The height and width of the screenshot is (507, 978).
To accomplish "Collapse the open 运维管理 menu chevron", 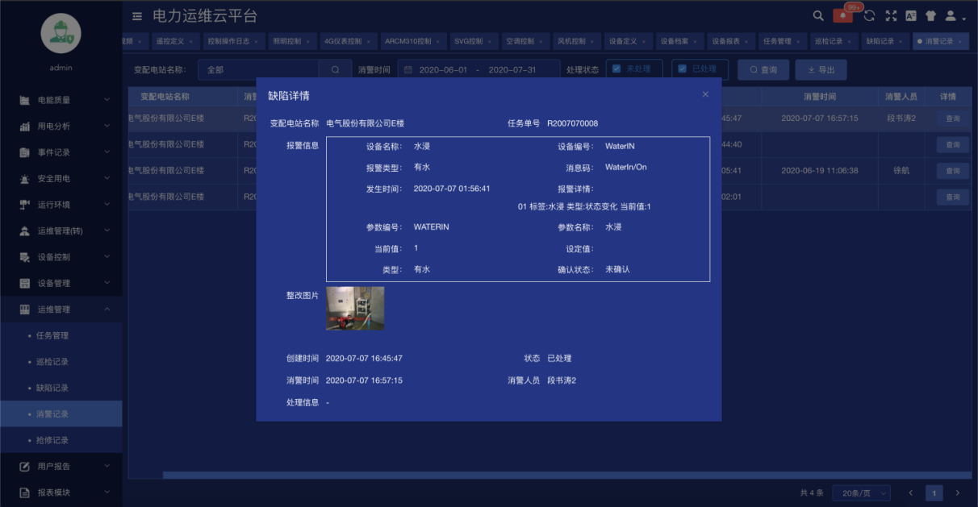I will [107, 310].
